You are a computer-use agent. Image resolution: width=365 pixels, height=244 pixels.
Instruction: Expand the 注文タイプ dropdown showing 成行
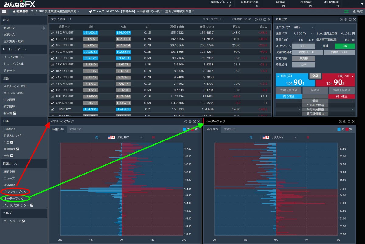(x=304, y=27)
